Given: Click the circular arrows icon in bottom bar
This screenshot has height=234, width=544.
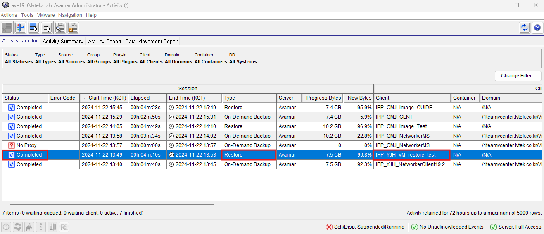Looking at the screenshot, I should (x=18, y=227).
